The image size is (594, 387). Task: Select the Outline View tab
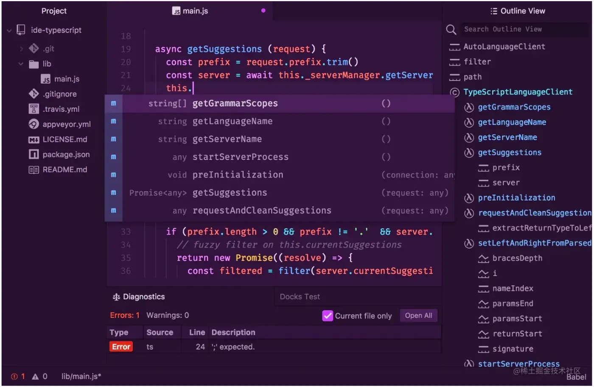[518, 11]
